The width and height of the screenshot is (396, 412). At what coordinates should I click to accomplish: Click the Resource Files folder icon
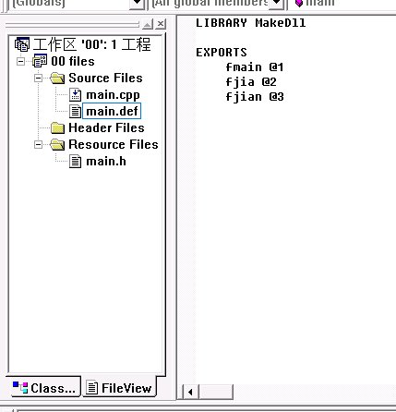57,144
